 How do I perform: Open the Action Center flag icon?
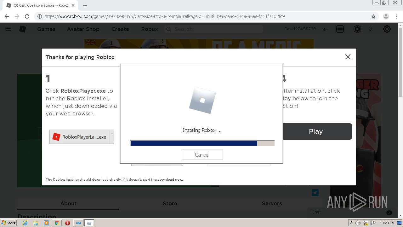coord(372,223)
